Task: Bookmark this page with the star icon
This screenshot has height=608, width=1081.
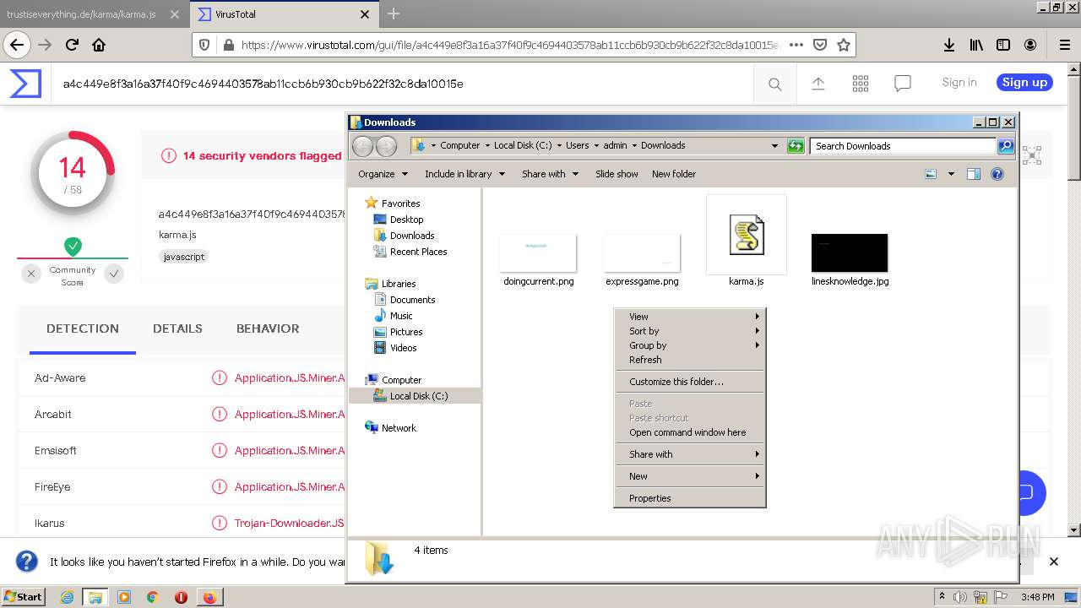Action: (x=843, y=45)
